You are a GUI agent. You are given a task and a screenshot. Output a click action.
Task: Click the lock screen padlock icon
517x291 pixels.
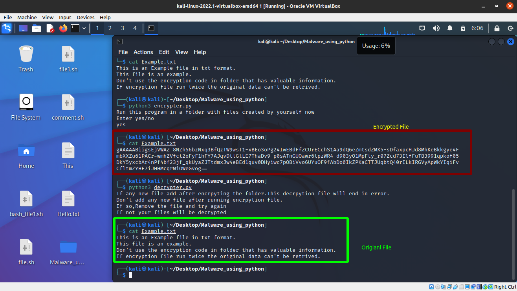[x=497, y=28]
